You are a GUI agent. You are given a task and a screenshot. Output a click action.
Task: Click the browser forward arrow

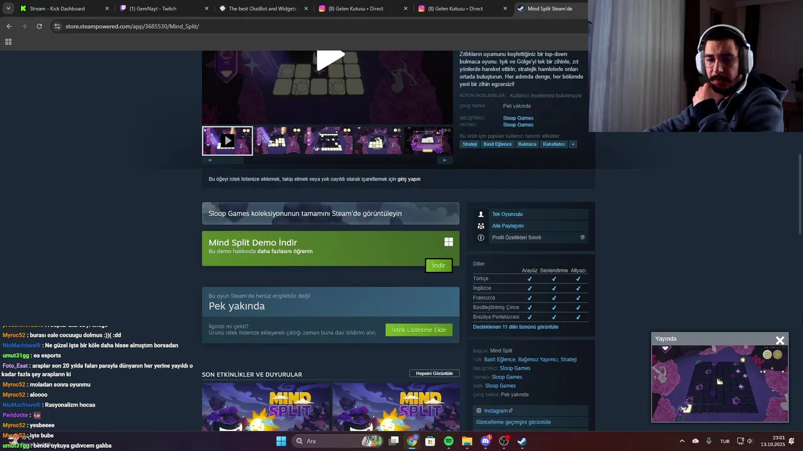coord(24,26)
